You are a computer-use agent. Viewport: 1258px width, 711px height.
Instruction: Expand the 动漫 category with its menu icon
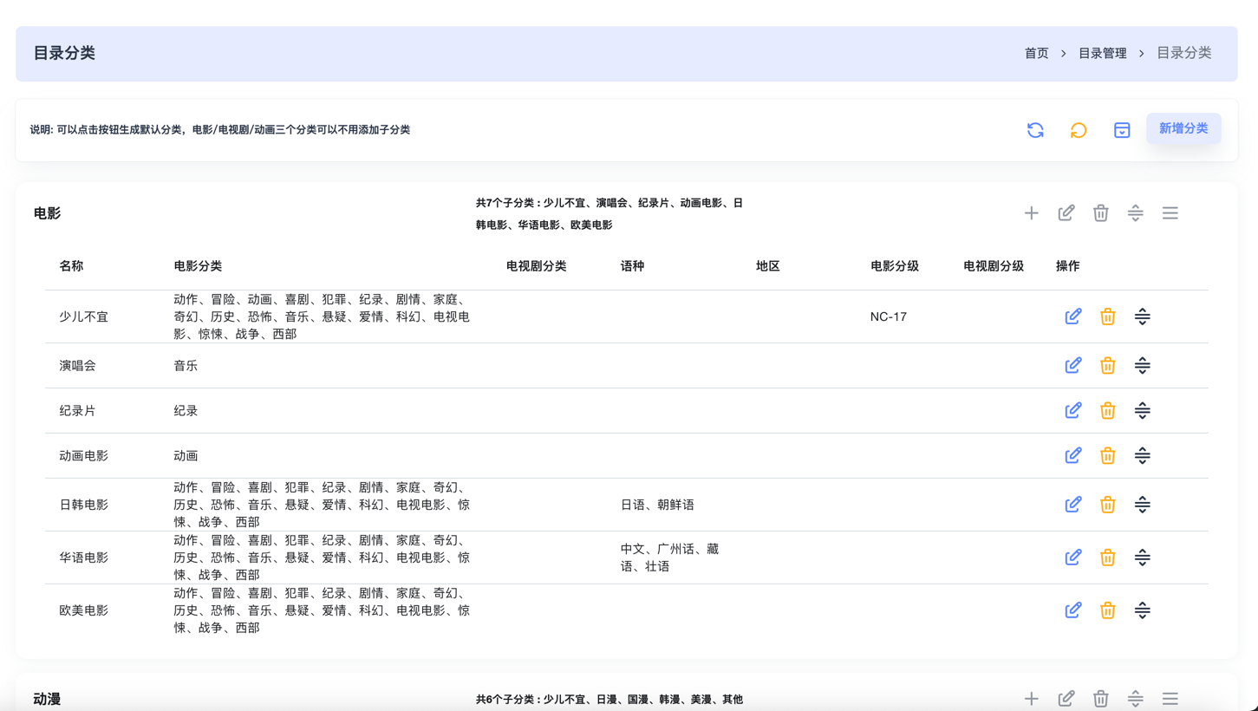pyautogui.click(x=1170, y=699)
